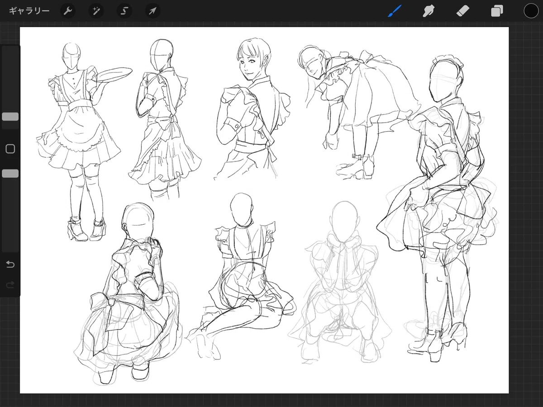Tap the maid holding tray sketch
The image size is (543, 407).
tap(84, 141)
